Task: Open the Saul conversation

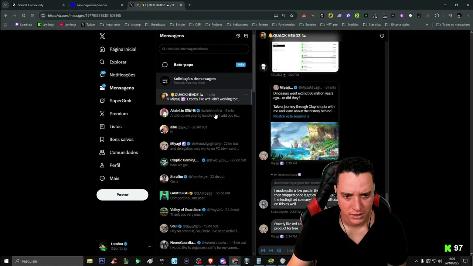Action: pyautogui.click(x=204, y=228)
